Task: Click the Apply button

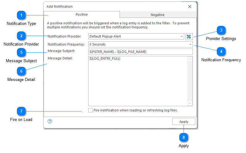Action: (x=184, y=122)
